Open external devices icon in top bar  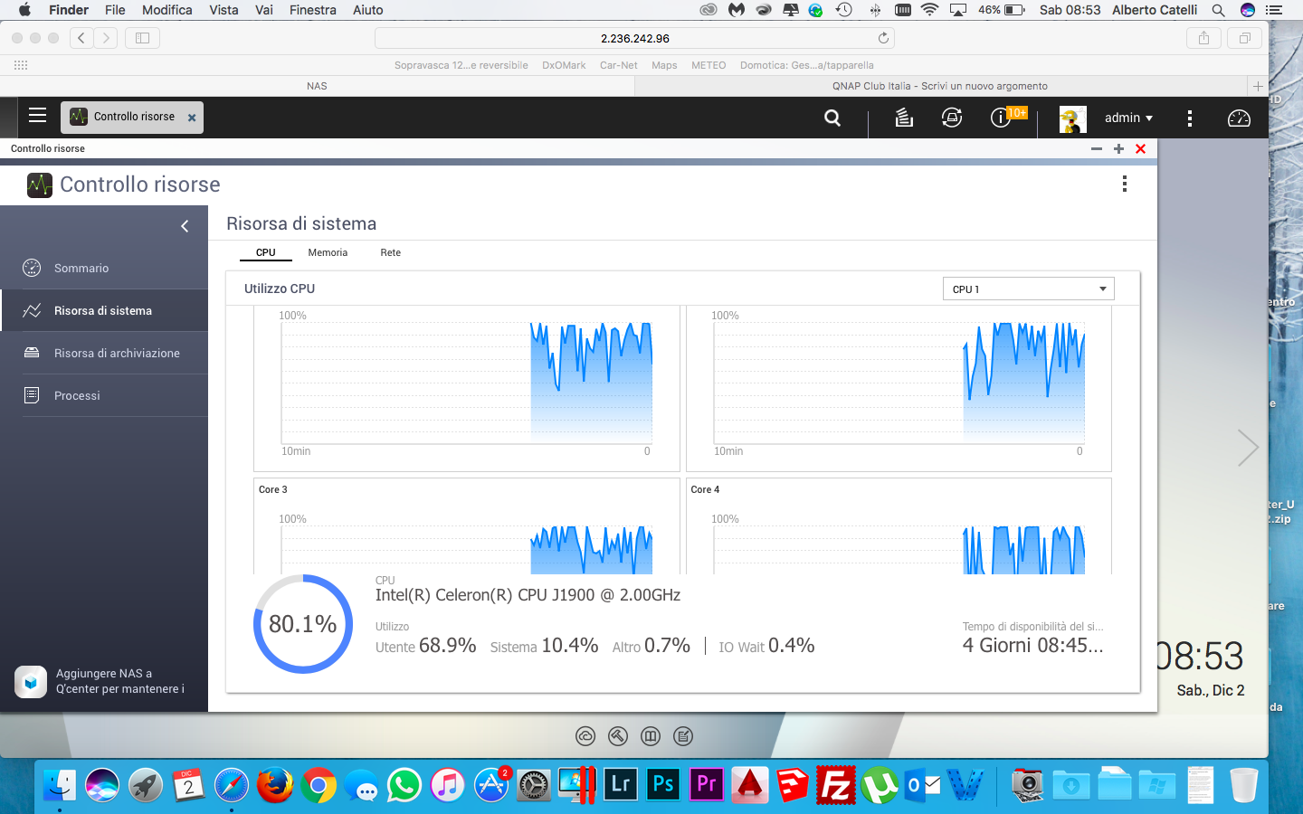click(952, 118)
